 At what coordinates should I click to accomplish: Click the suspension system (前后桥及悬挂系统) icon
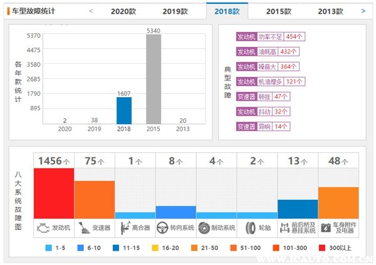(x=286, y=228)
